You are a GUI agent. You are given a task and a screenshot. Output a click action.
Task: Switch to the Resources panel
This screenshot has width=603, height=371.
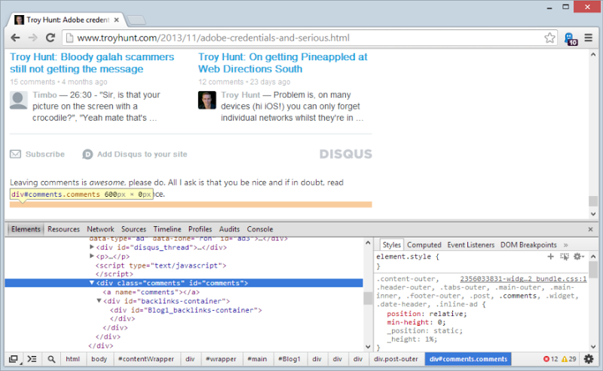point(63,229)
